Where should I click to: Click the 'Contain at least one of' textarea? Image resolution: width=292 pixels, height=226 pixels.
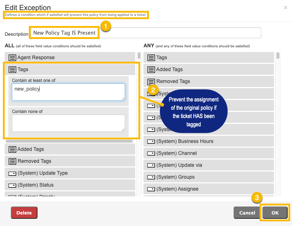click(68, 92)
